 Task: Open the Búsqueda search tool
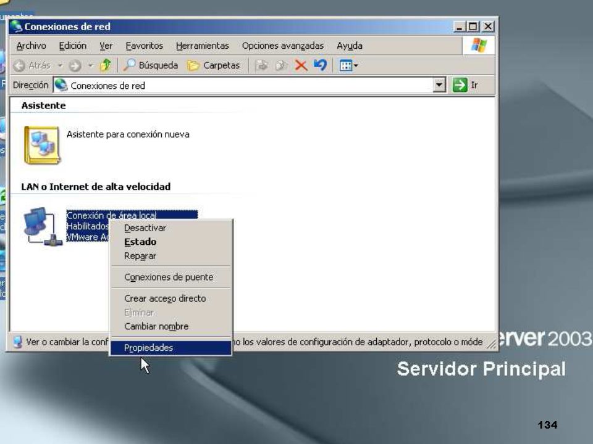click(x=151, y=65)
